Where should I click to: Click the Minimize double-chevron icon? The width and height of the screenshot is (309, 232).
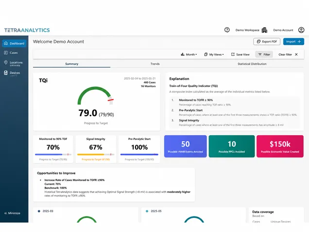[5, 213]
